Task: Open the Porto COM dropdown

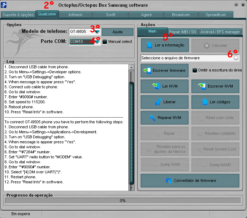Action: [x=97, y=42]
